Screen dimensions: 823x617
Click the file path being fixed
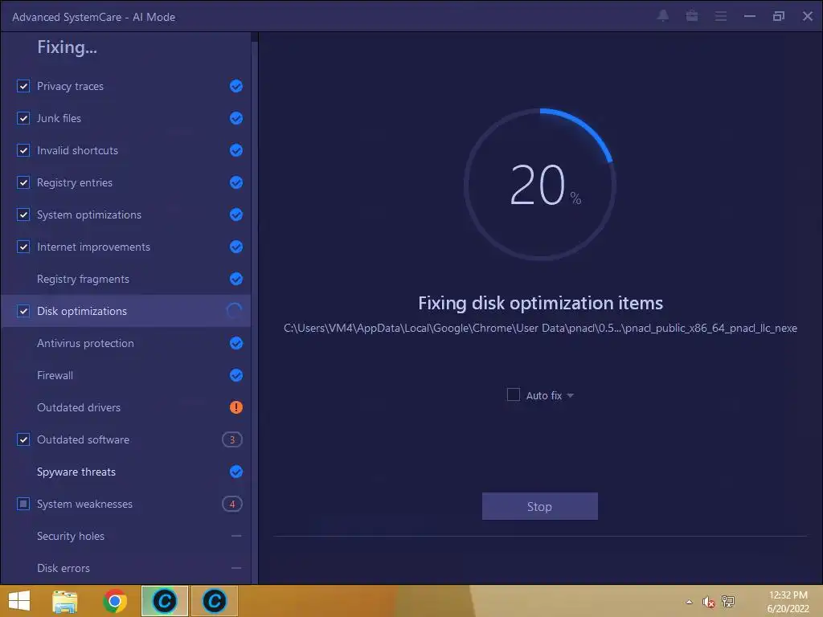click(x=540, y=328)
